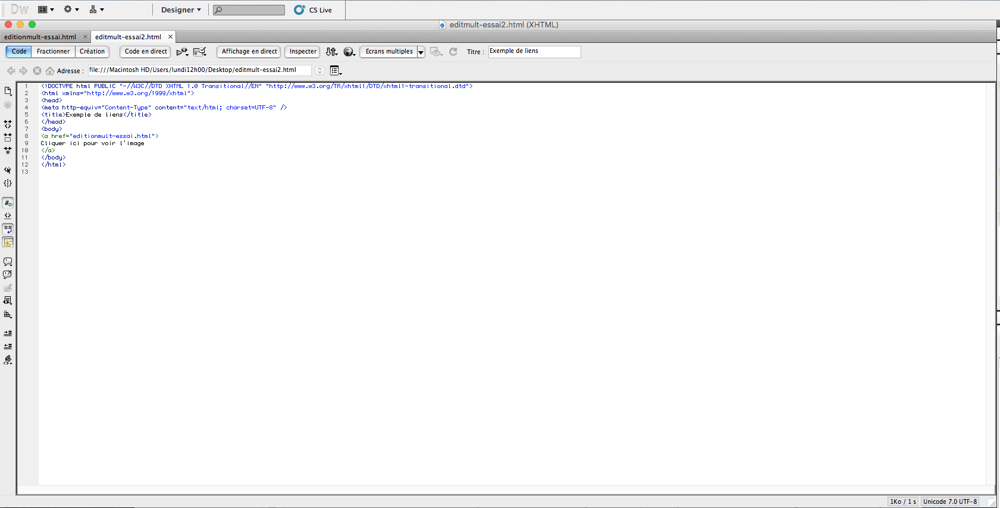Click the Affichage en direct button
Image resolution: width=1000 pixels, height=508 pixels.
click(249, 52)
